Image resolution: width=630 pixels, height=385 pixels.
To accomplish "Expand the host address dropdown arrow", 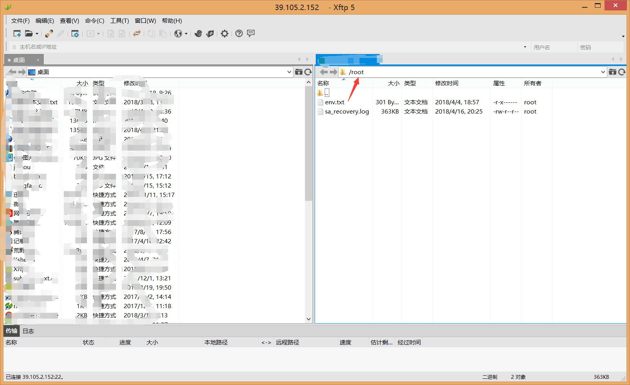I will [x=525, y=47].
